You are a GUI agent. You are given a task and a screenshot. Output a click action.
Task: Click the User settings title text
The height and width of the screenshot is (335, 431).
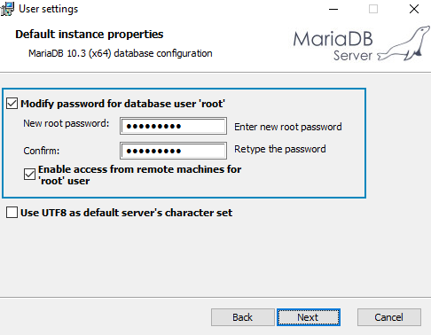49,9
